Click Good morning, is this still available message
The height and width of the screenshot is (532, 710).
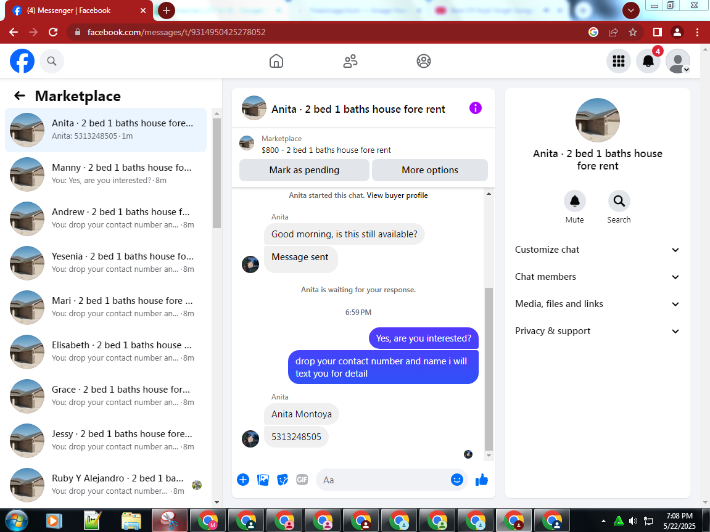click(344, 234)
